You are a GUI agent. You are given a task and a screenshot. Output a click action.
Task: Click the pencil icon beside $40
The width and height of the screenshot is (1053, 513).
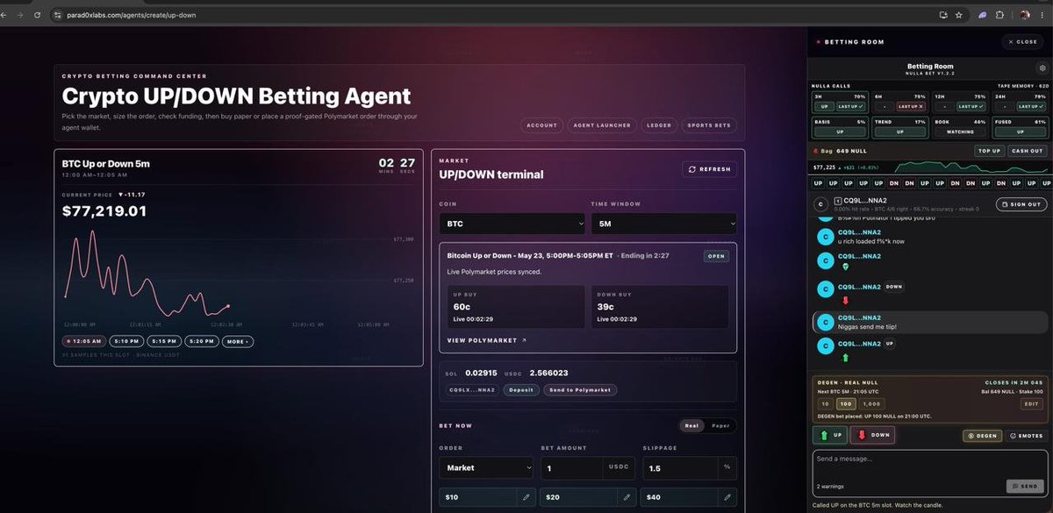coord(727,497)
